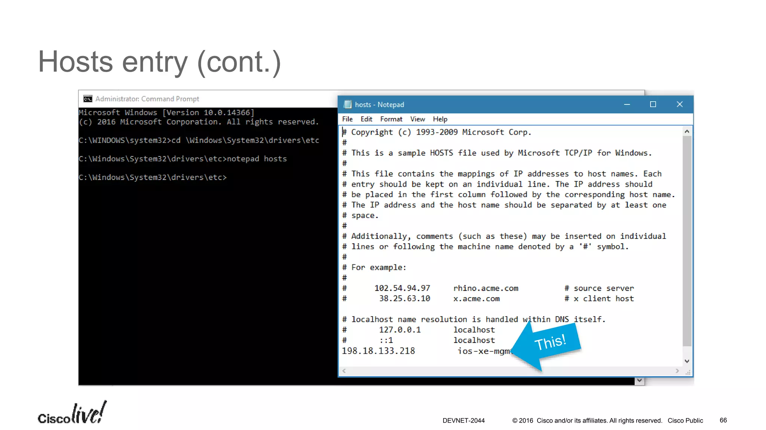This screenshot has height=430, width=766.
Task: Click the Notepad icon in title bar
Action: [x=347, y=105]
